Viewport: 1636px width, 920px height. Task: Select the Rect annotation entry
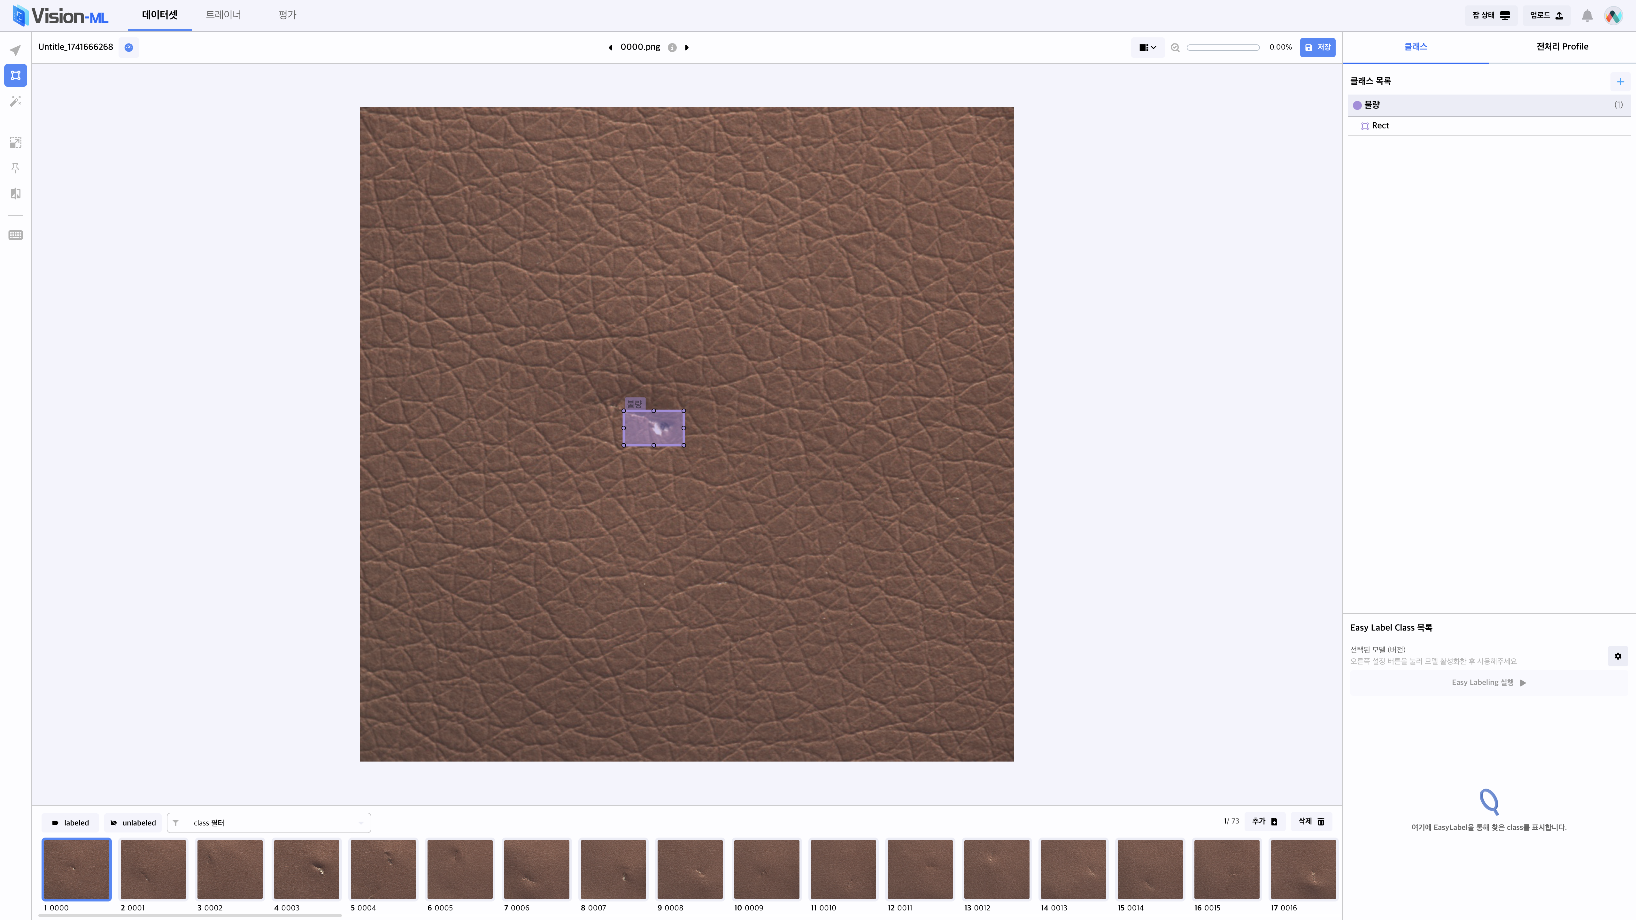coord(1489,126)
